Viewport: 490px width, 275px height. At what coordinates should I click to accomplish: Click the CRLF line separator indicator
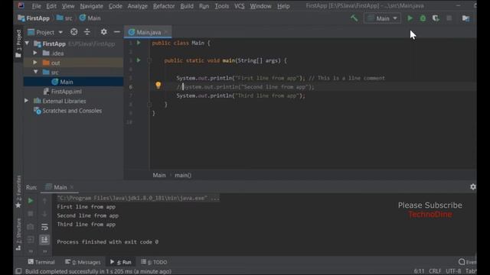435,271
